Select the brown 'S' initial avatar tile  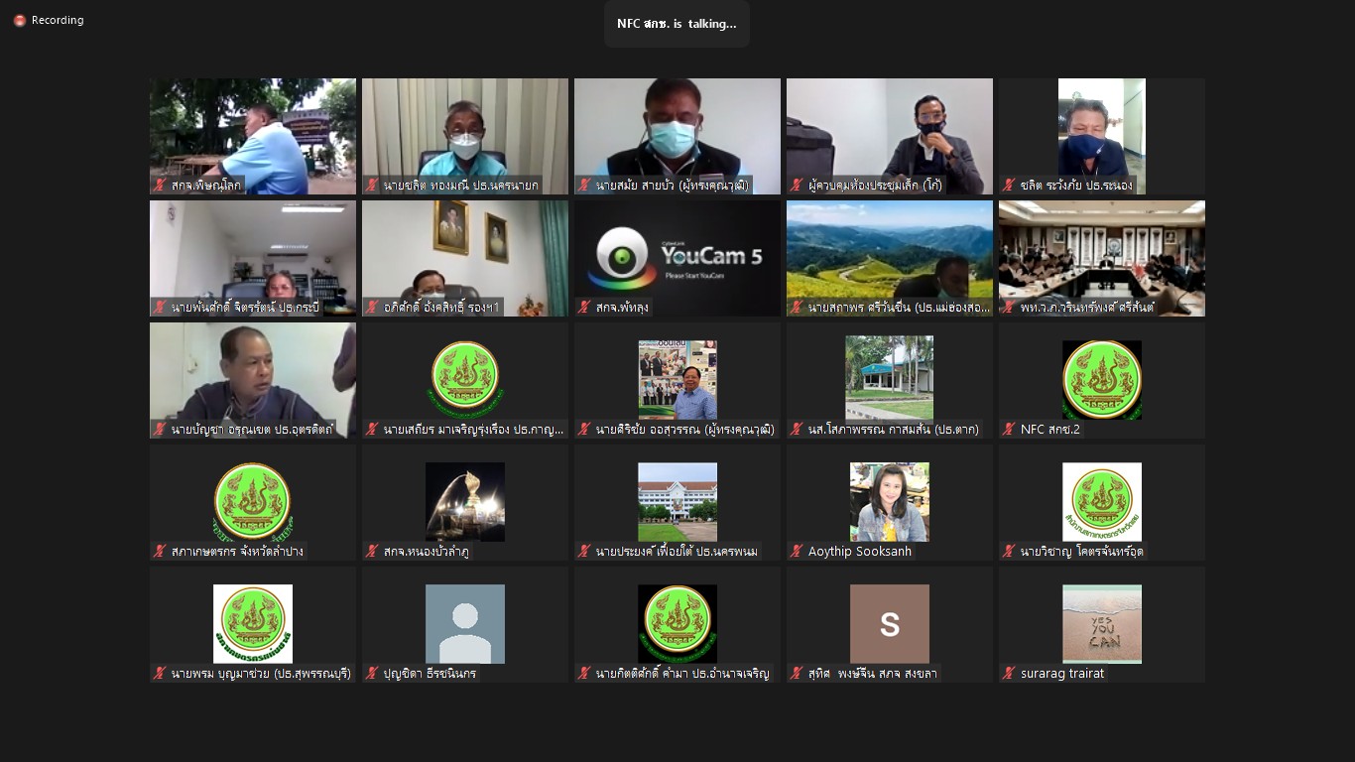click(890, 624)
